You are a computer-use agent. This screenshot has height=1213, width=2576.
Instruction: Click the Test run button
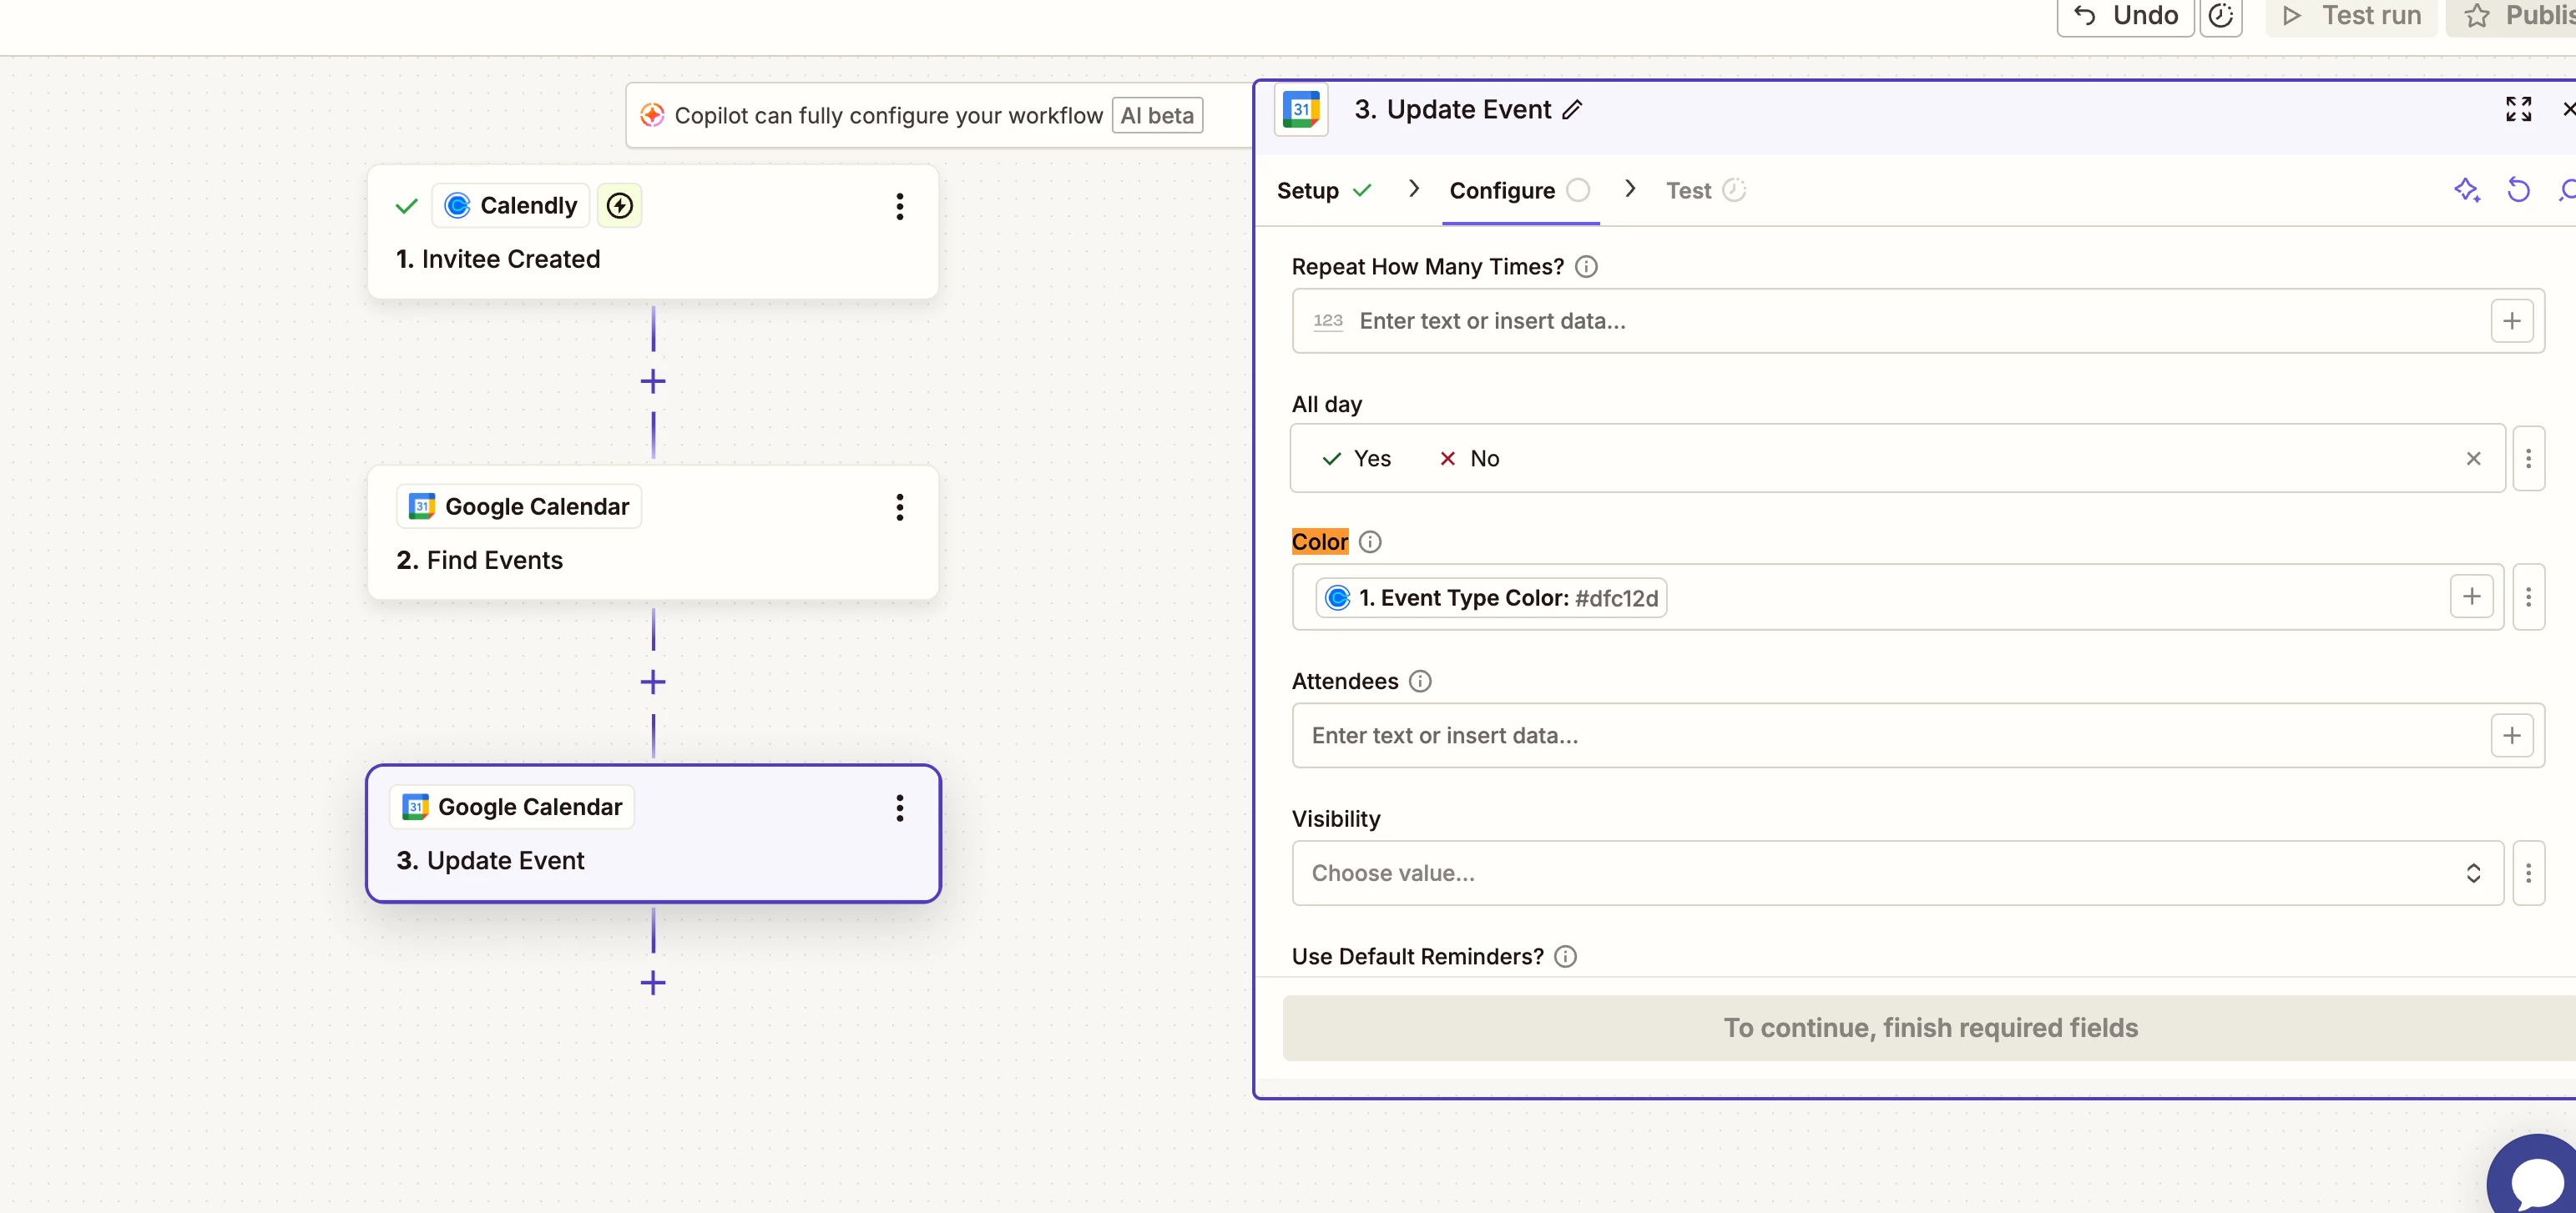[2351, 16]
